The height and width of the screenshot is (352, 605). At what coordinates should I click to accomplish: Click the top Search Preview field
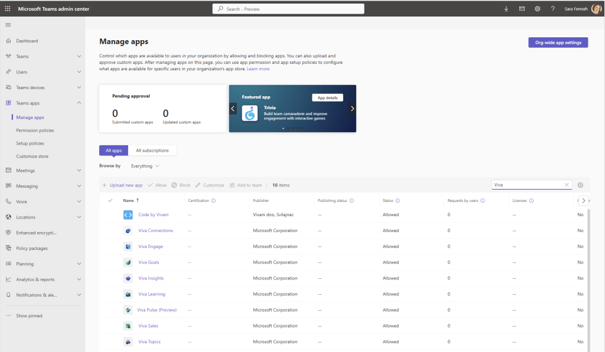coord(288,9)
